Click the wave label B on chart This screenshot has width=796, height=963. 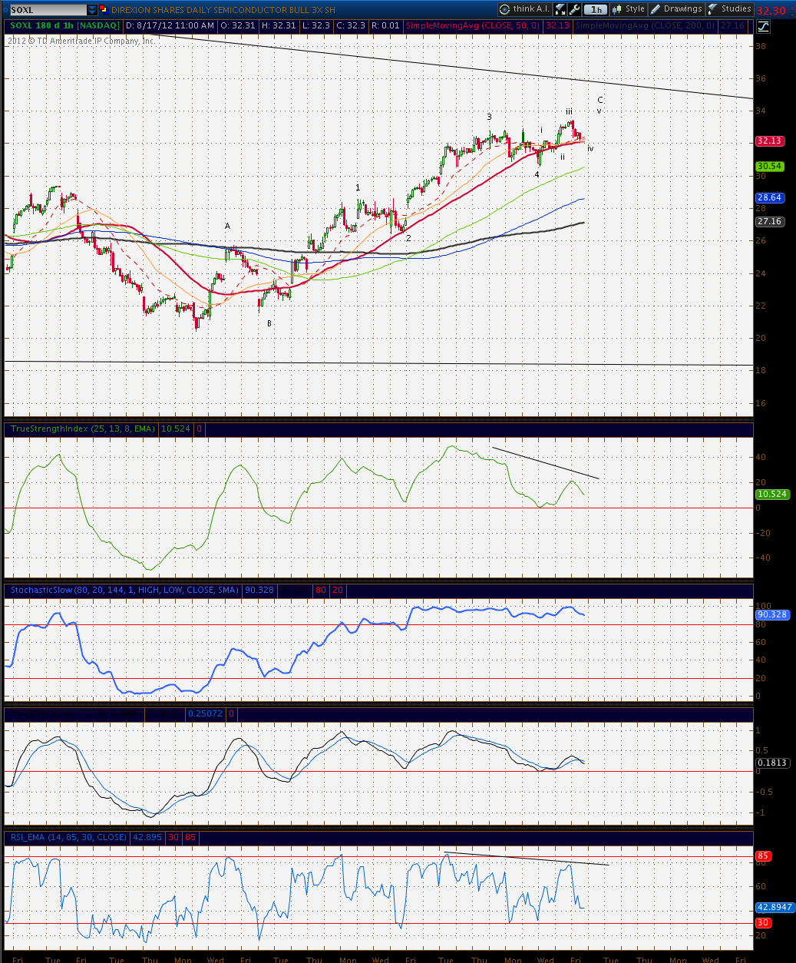pos(269,323)
